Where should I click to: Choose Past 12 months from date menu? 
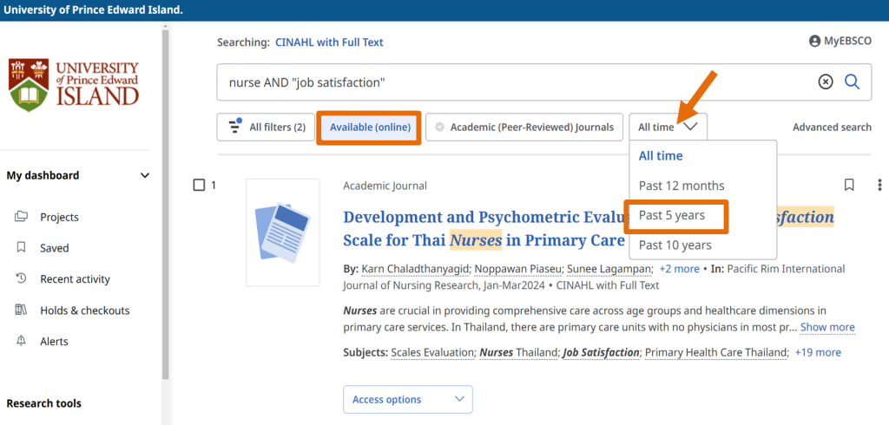click(682, 186)
